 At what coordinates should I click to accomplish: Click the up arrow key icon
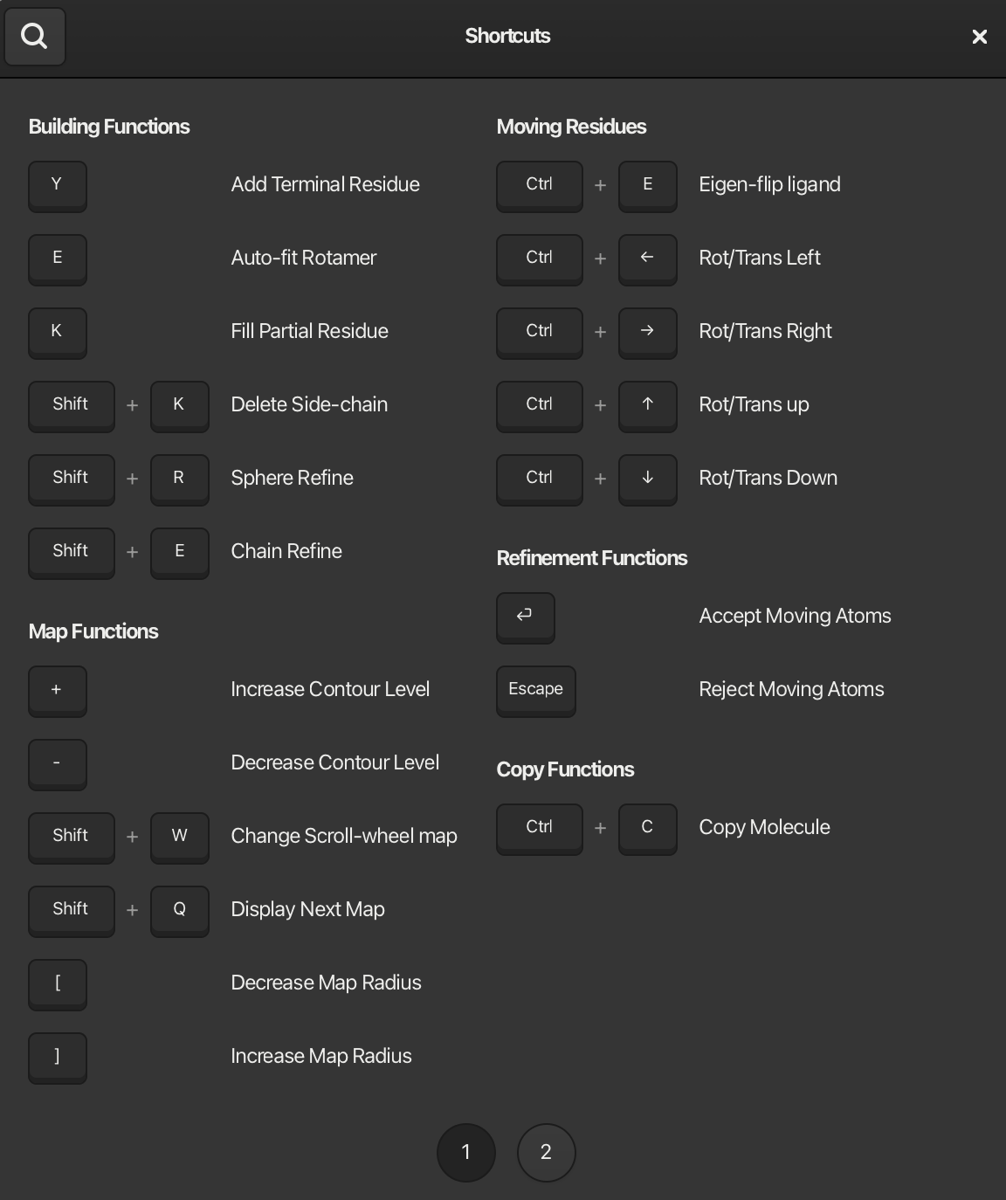point(647,405)
